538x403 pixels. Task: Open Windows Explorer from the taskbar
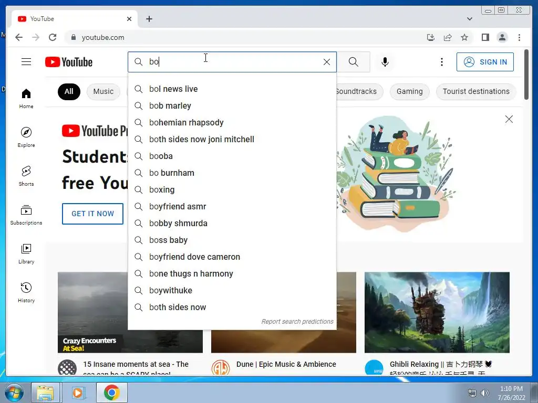click(46, 393)
